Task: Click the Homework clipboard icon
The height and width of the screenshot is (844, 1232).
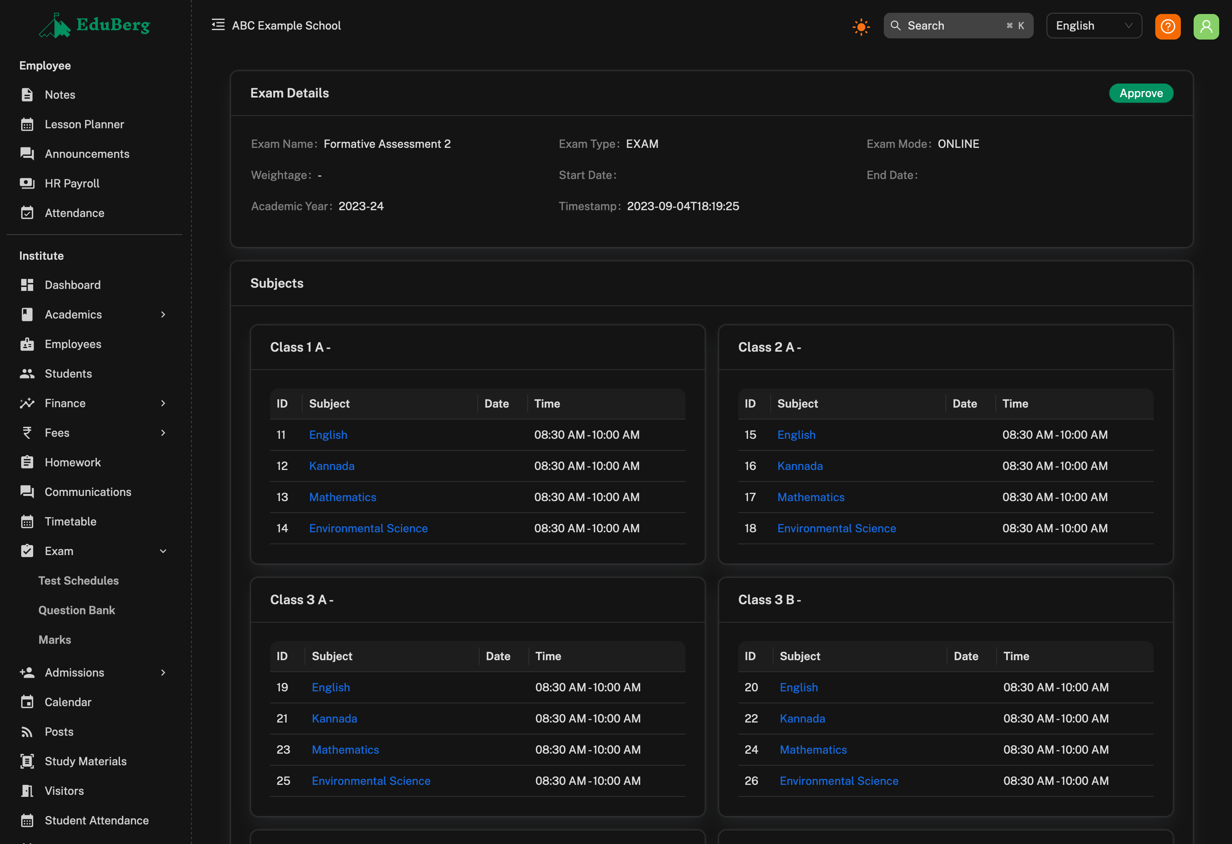Action: [x=27, y=462]
